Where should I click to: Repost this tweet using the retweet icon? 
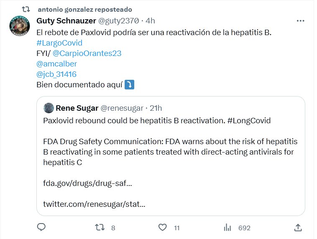99,227
